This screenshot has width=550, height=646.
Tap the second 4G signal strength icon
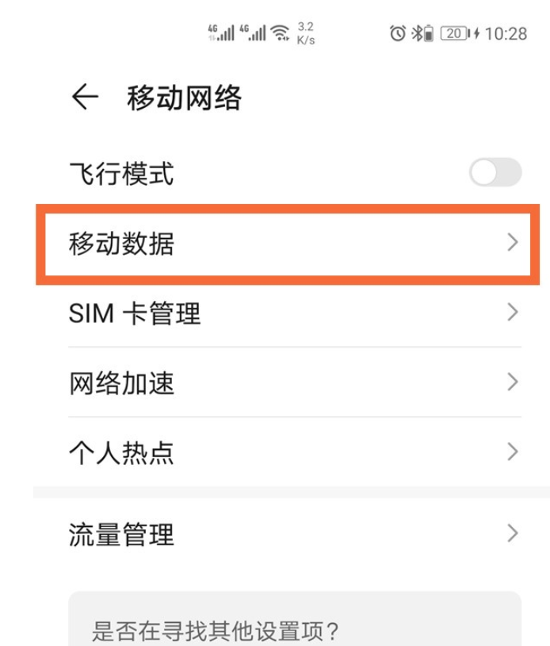coord(253,33)
